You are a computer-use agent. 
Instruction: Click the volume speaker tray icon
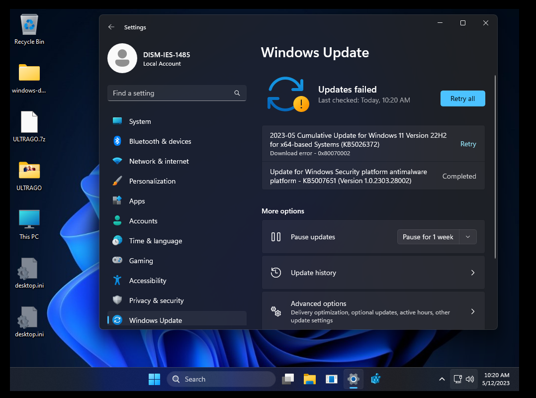tap(470, 379)
